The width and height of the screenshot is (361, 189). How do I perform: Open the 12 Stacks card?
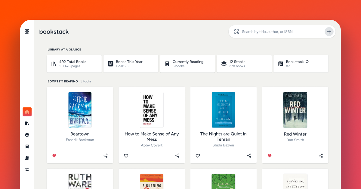tap(244, 64)
